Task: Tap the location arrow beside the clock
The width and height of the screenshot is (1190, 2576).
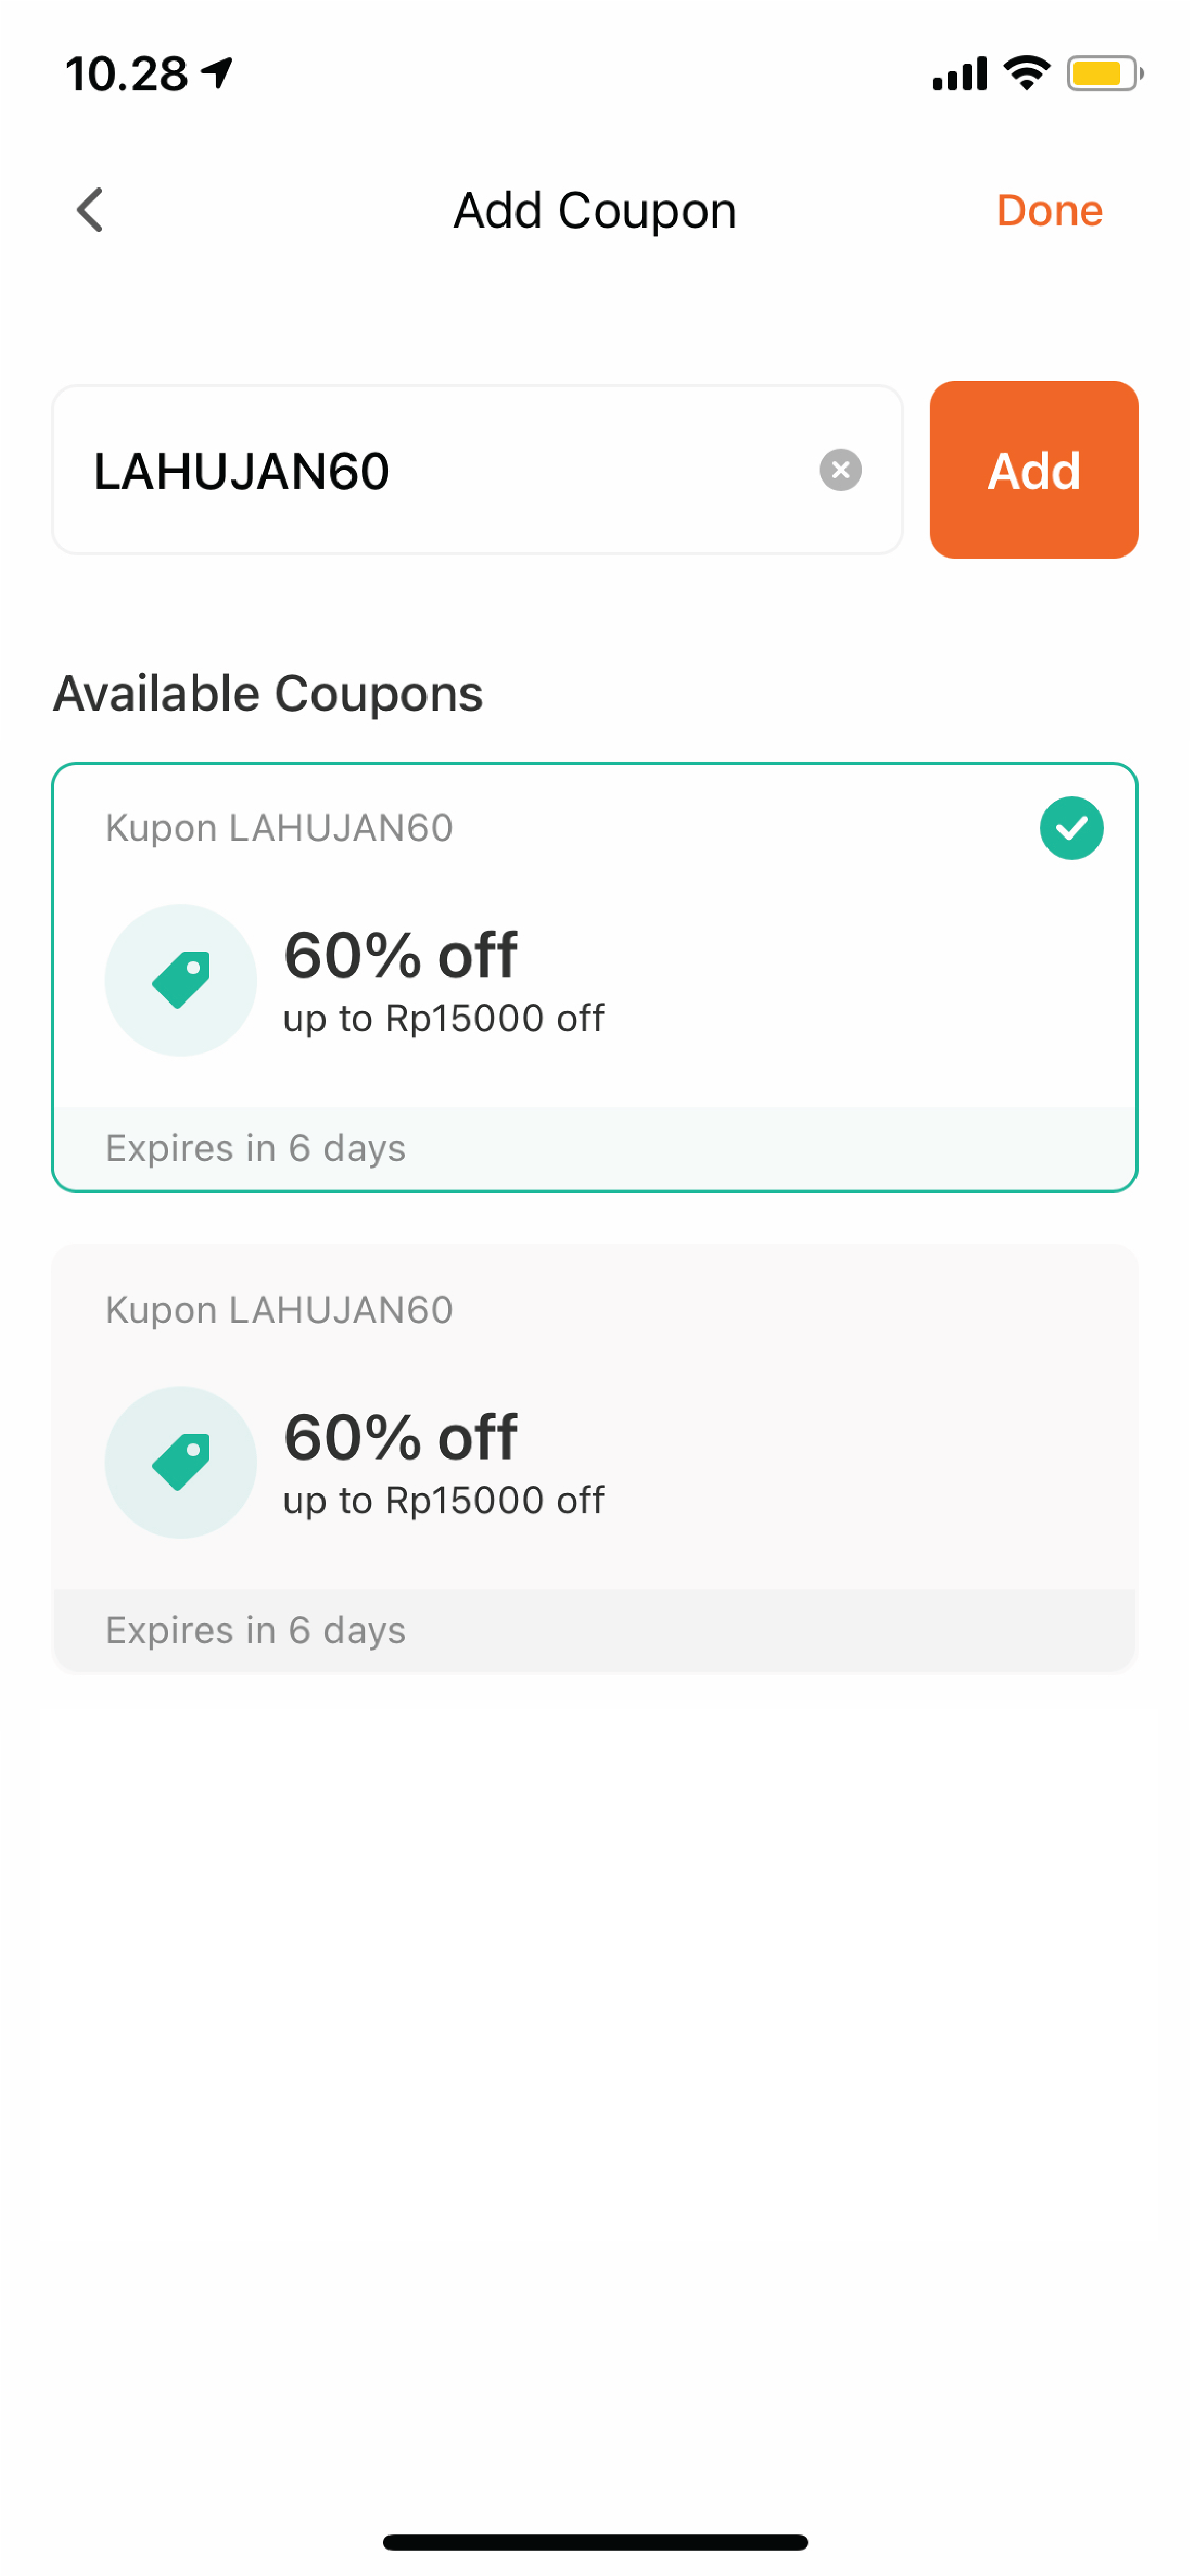Action: pyautogui.click(x=217, y=73)
